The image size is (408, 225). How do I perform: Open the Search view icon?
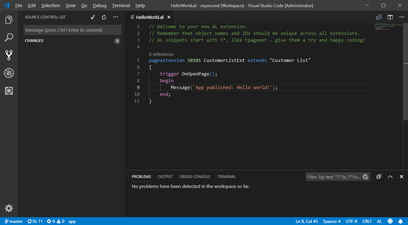click(x=9, y=37)
